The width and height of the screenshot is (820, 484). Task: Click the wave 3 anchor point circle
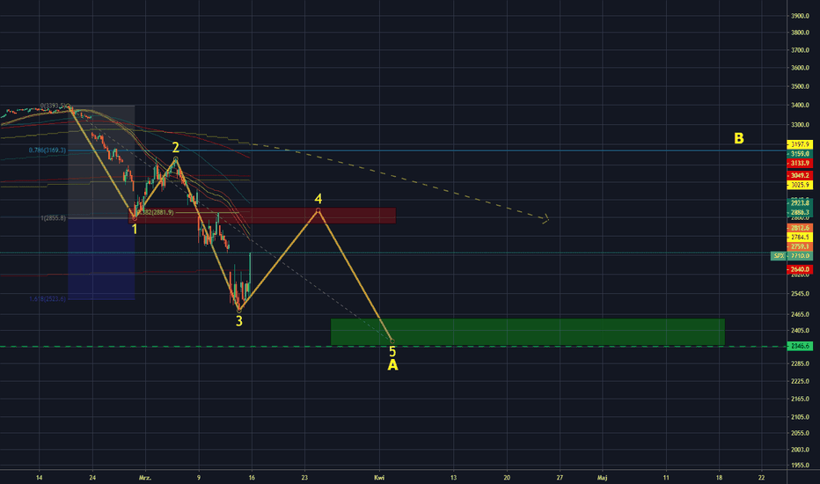click(x=239, y=311)
